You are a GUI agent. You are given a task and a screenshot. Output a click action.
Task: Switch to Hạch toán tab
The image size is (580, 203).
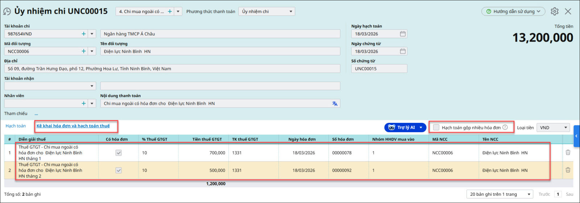click(16, 126)
